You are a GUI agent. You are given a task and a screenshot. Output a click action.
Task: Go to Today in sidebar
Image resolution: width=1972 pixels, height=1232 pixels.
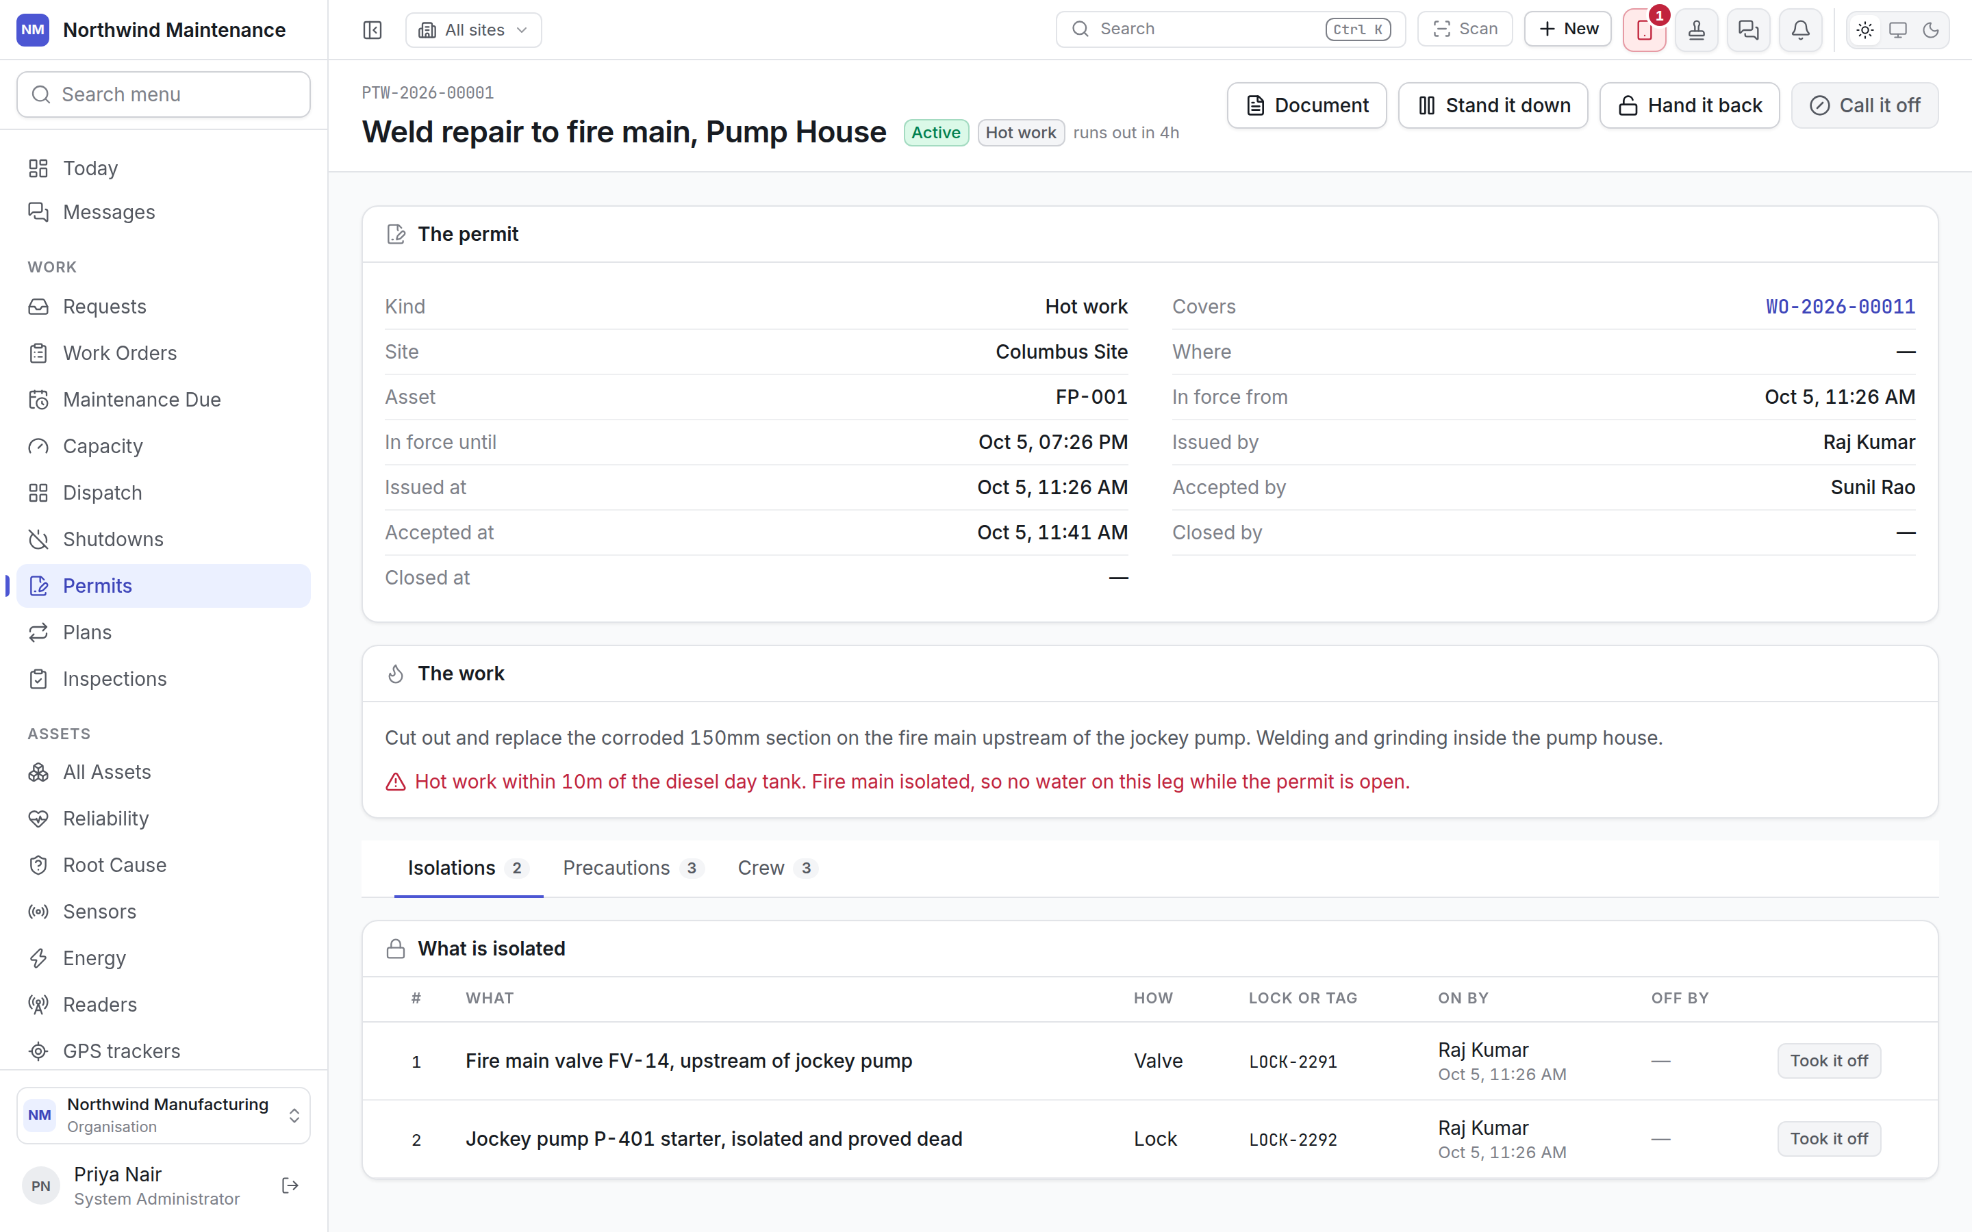point(164,168)
